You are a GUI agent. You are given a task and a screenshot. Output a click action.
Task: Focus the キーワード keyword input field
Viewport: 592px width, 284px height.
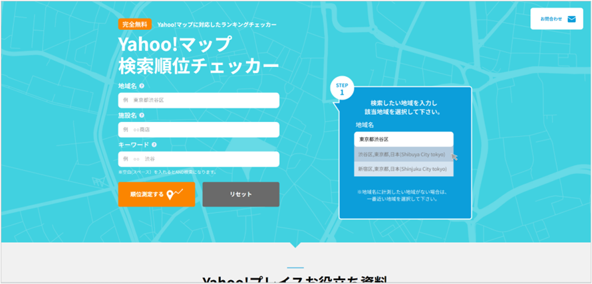[199, 159]
